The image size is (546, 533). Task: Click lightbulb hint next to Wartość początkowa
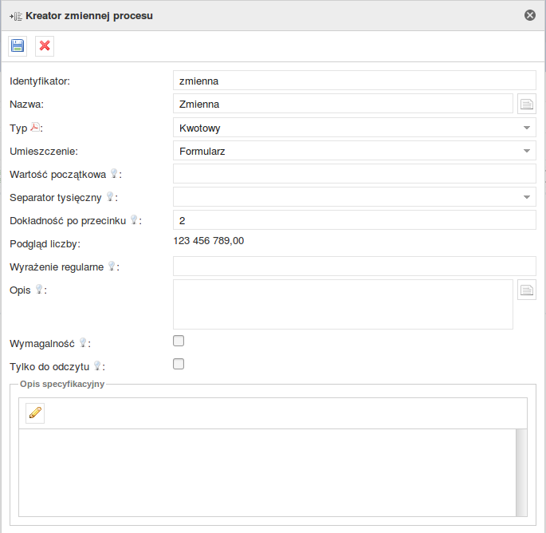114,173
